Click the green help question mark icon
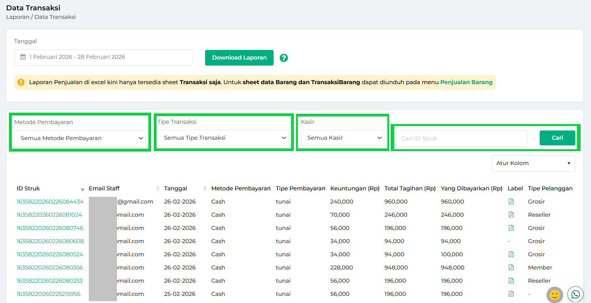 point(284,58)
